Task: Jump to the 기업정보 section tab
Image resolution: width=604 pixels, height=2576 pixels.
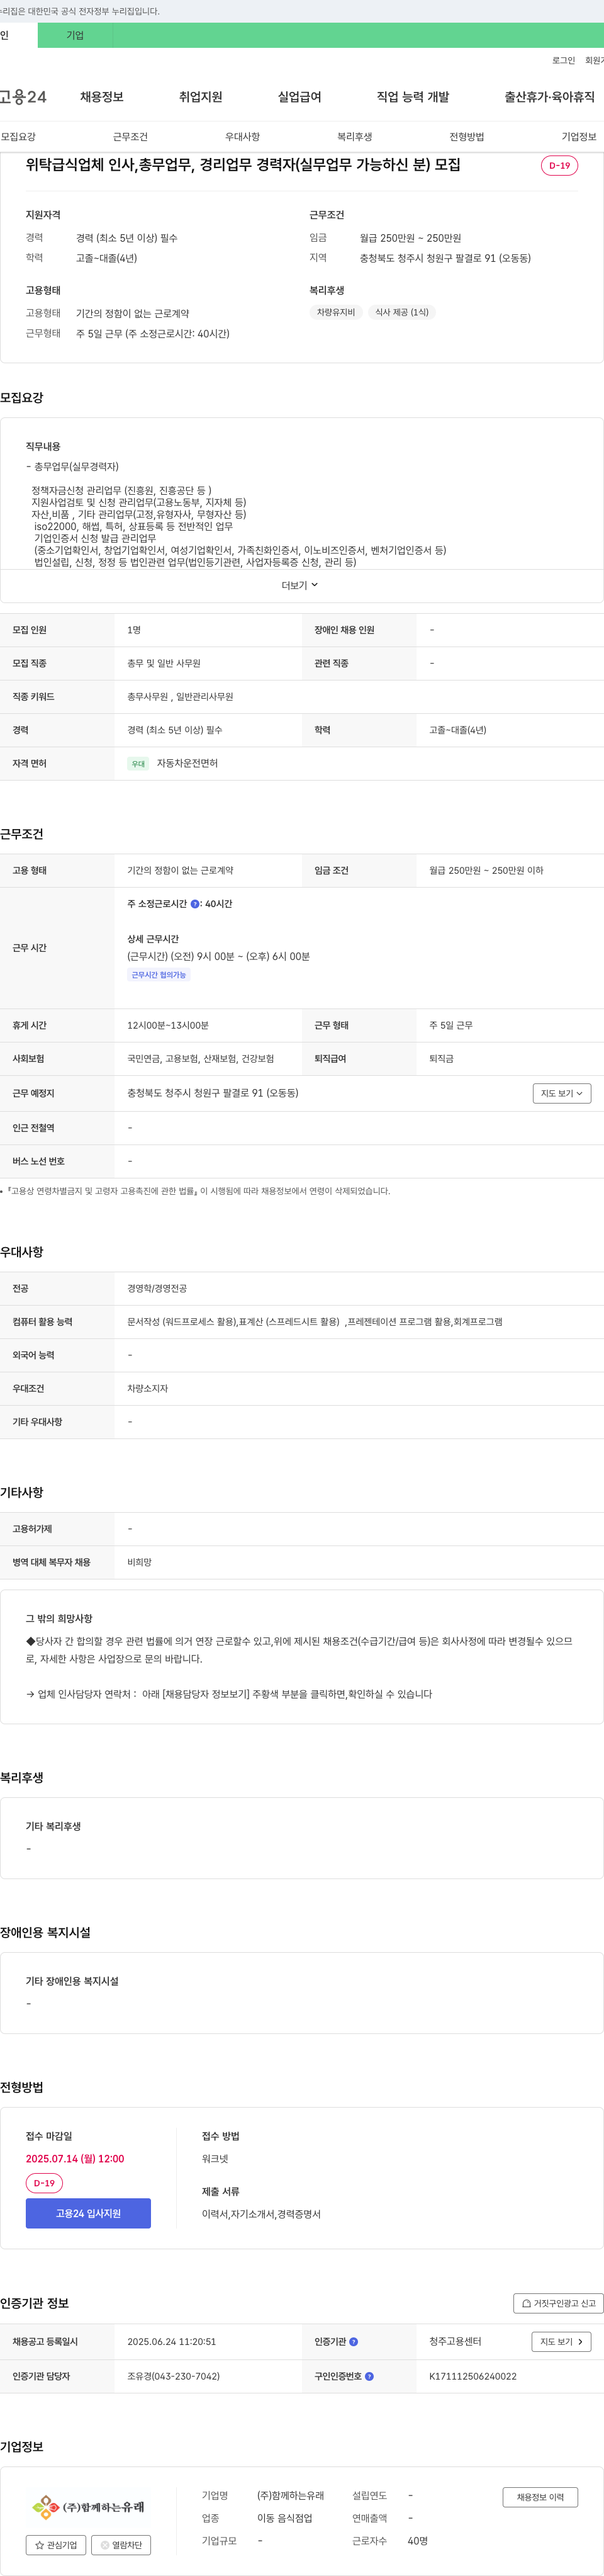Action: [x=579, y=137]
